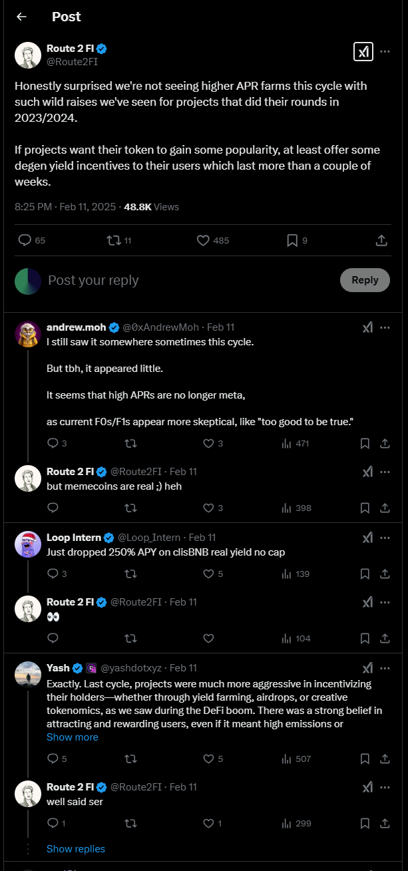Screen dimensions: 408x871
Task: Open more options on andrew.moh's reply
Action: 385,327
